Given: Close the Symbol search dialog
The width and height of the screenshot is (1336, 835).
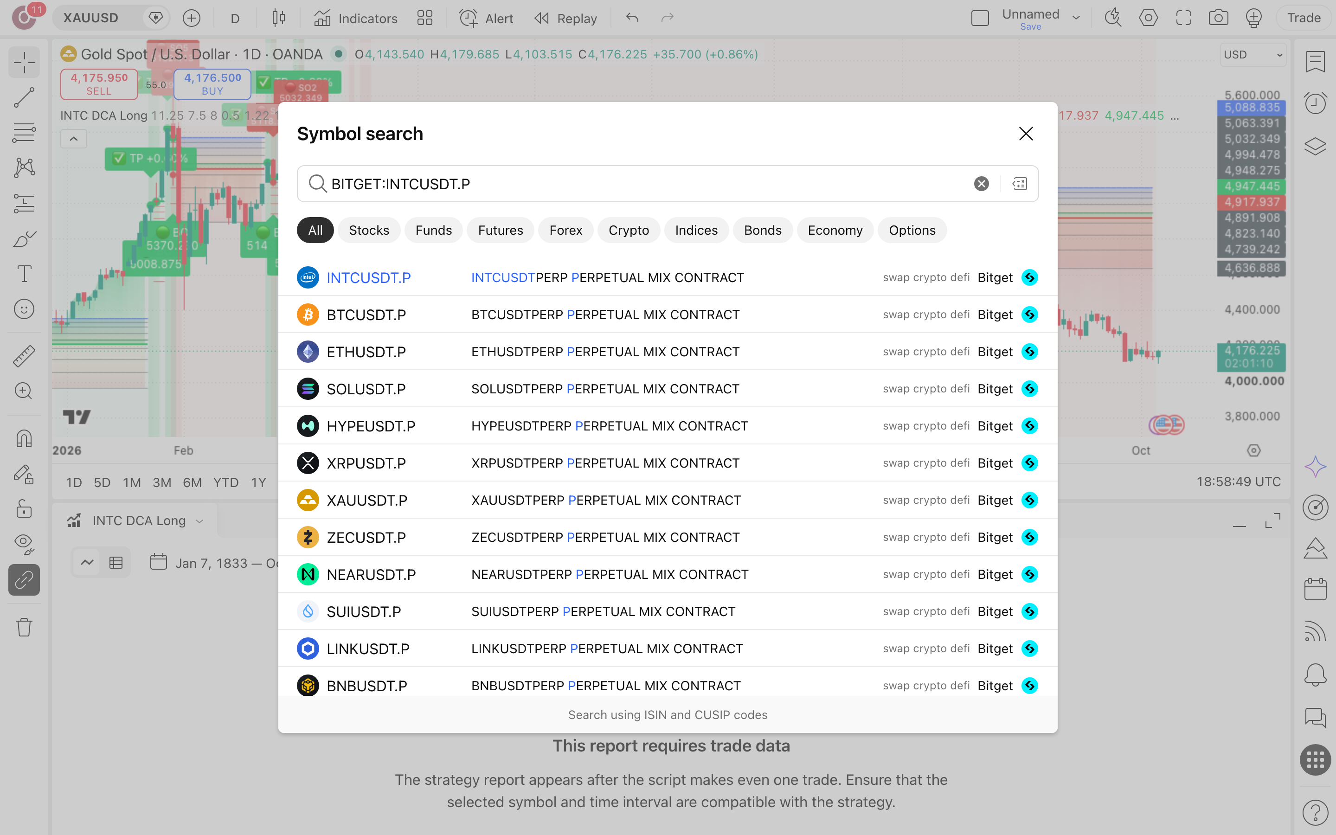Looking at the screenshot, I should (x=1026, y=134).
